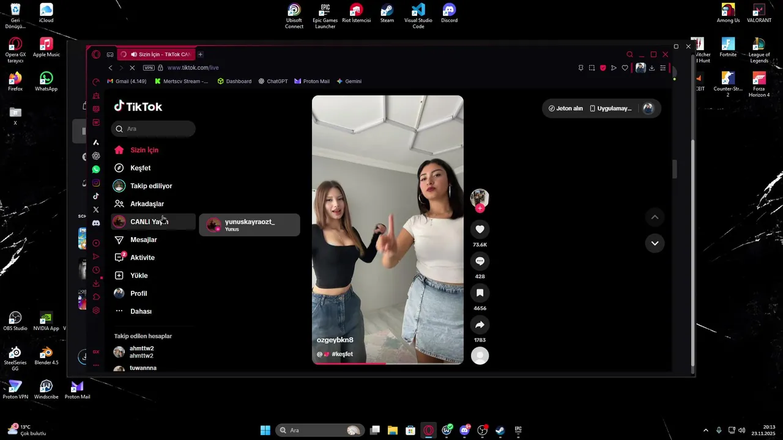Open the three dots at the Opera sidebar bottom

pos(96,365)
